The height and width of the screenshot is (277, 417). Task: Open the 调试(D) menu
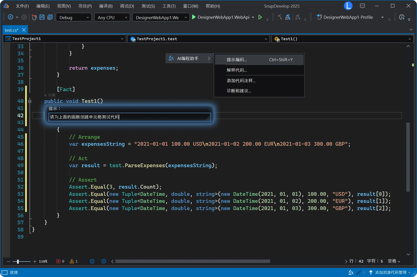point(127,6)
